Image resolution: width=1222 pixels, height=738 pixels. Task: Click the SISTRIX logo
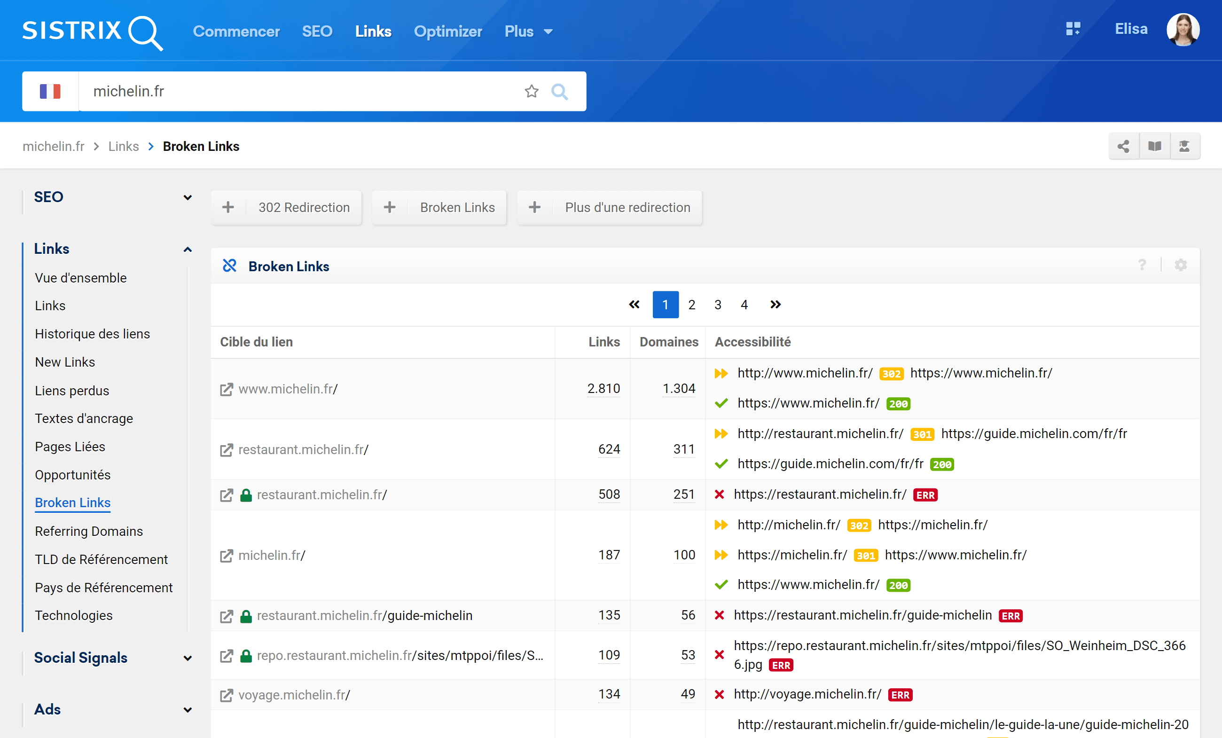[x=93, y=32]
